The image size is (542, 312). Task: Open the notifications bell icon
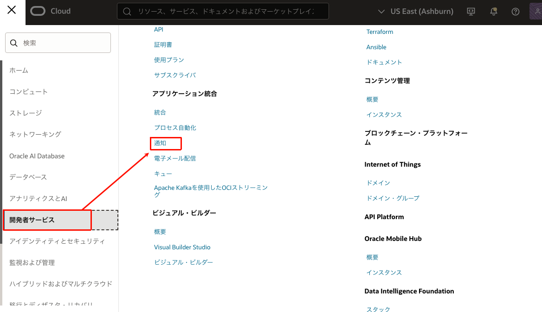[494, 12]
